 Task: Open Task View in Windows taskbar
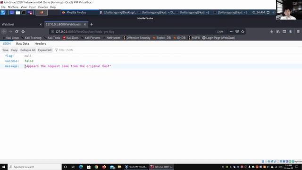[73, 167]
